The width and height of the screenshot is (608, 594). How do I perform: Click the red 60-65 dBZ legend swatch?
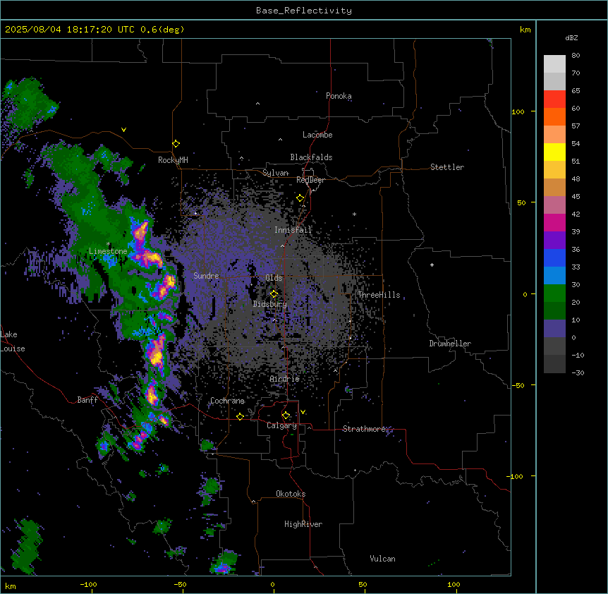coord(554,99)
